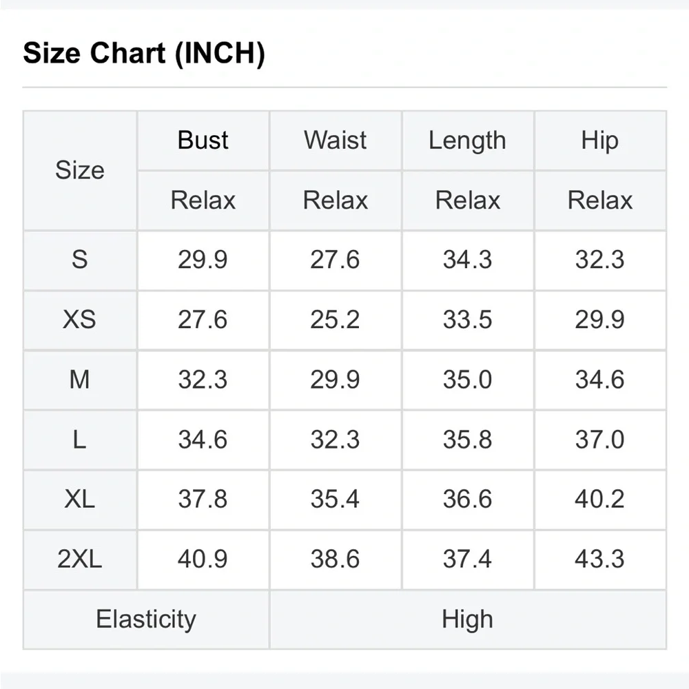Select the 2XL size row label
The image size is (689, 689).
click(x=80, y=559)
